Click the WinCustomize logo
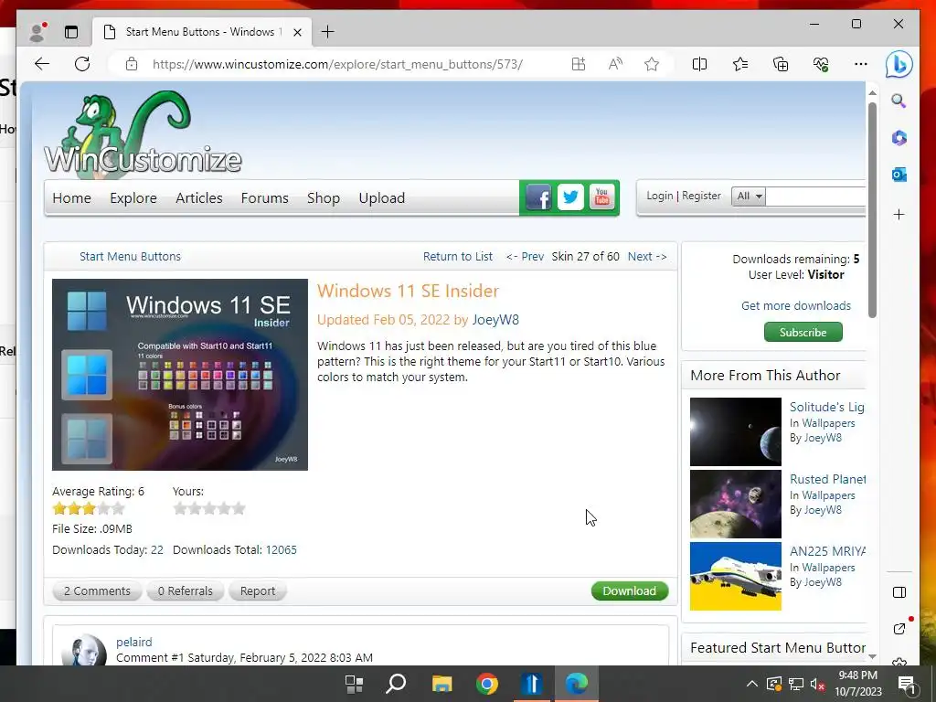Screen dimensions: 936x702 (x=142, y=136)
